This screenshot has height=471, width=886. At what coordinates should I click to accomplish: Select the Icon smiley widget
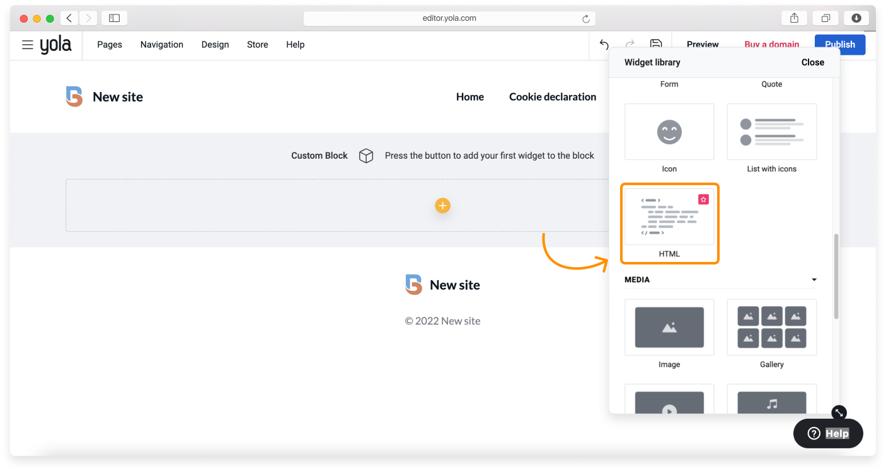669,132
